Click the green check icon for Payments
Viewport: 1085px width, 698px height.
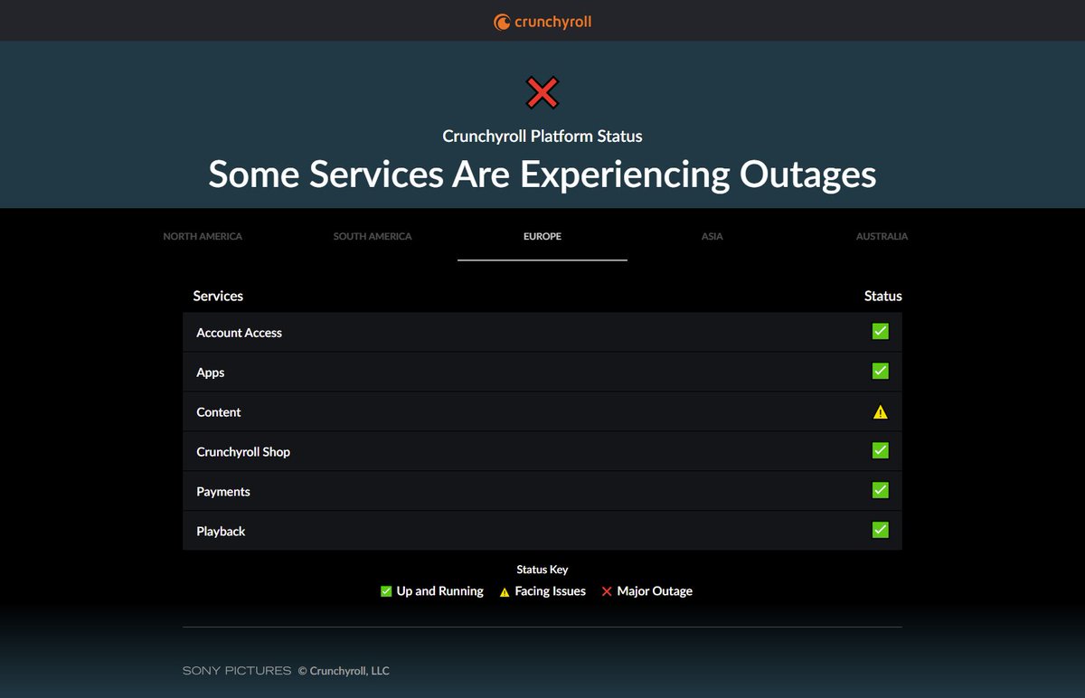click(x=881, y=491)
